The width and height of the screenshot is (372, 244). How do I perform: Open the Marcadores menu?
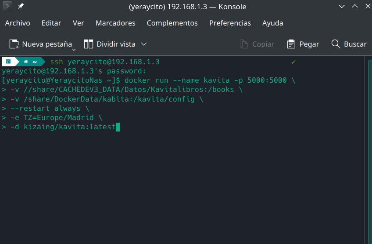(115, 23)
